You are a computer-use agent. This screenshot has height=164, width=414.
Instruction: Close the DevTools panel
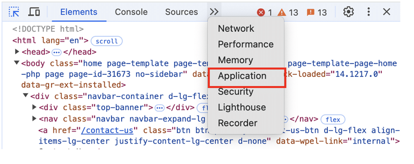(387, 12)
